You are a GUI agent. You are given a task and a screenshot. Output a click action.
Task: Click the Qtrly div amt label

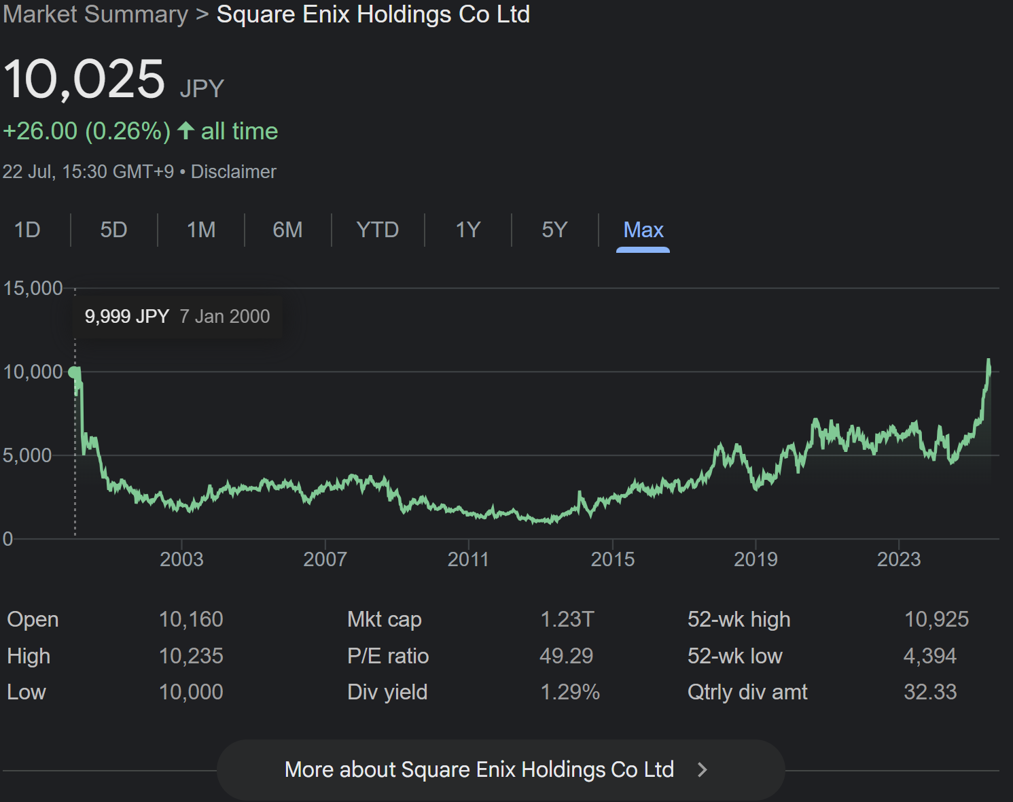(x=747, y=692)
